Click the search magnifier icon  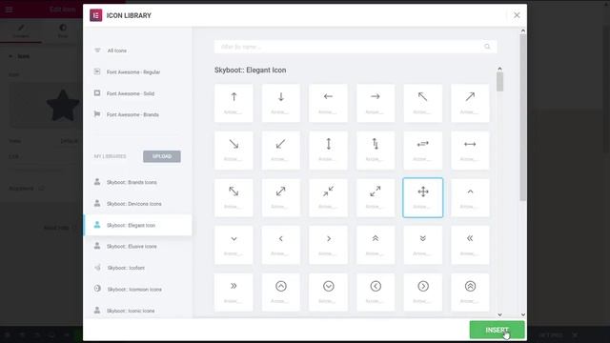coord(487,47)
